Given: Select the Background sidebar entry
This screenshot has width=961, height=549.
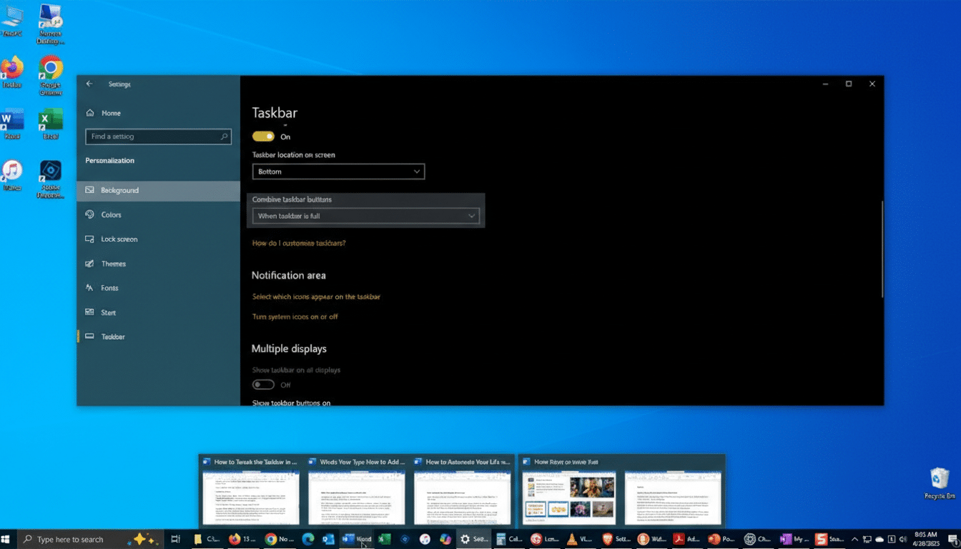Looking at the screenshot, I should [x=118, y=190].
